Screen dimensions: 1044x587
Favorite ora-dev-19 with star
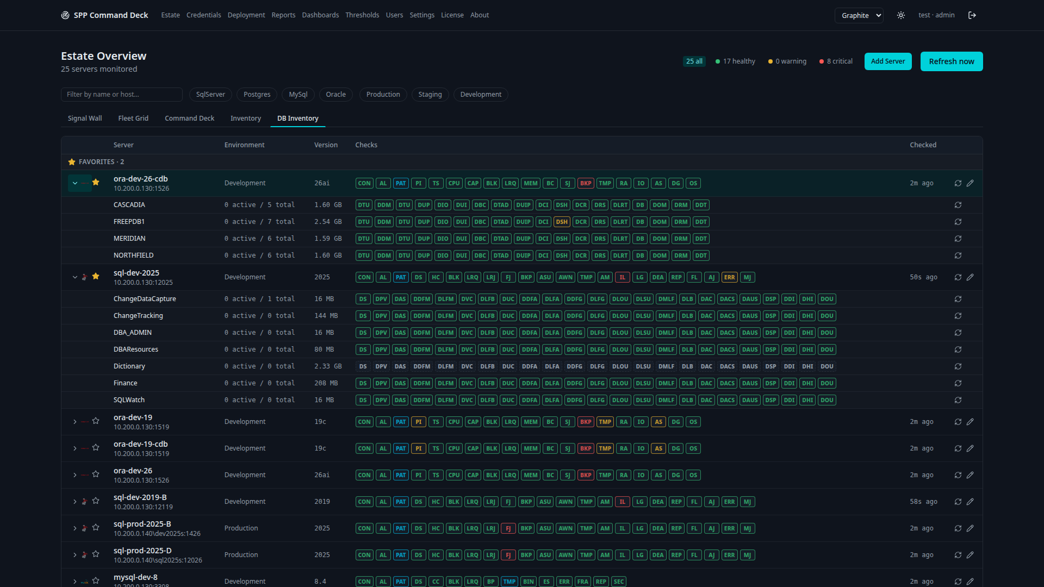pos(96,421)
